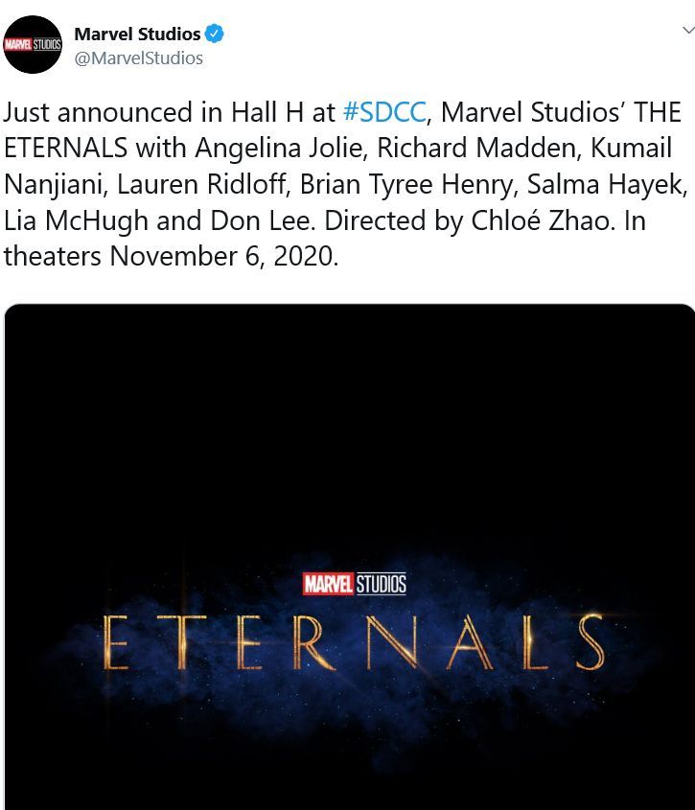Open the @MarvelStudios handle link
Viewport: 695px width, 810px height.
[x=139, y=58]
